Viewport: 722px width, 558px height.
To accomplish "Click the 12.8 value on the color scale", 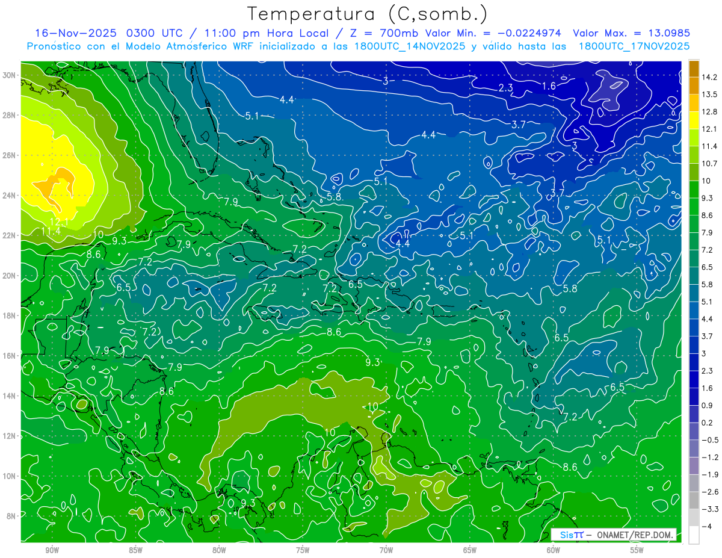I will [709, 111].
